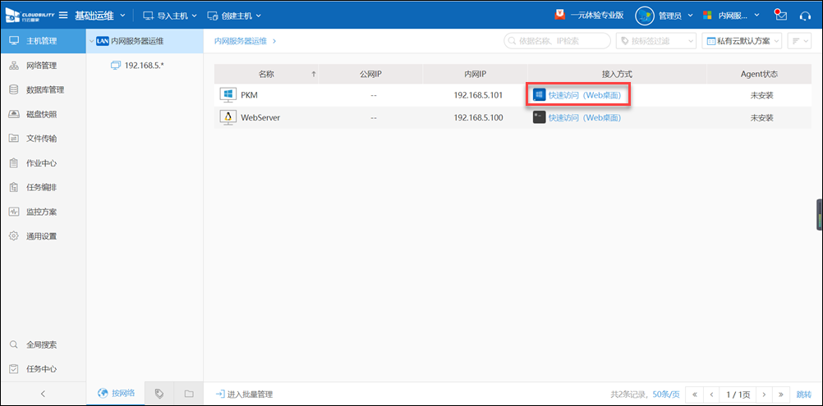Click 进入批量管理 button
Viewport: 823px width, 406px height.
pos(244,395)
